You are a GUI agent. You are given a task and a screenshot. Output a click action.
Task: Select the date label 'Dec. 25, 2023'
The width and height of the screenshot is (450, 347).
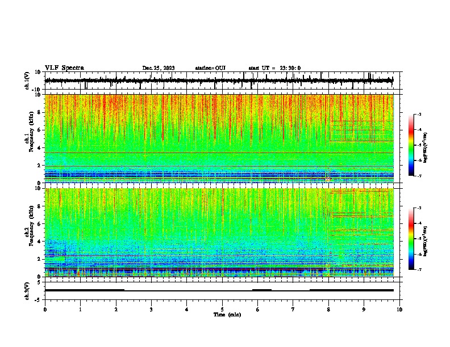tap(159, 68)
